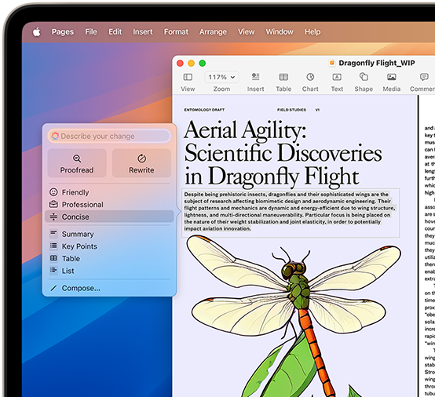435x397 pixels.
Task: Minimize the window with yellow button
Action: (x=191, y=64)
